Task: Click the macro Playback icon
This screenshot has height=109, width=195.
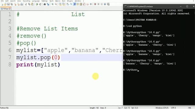Action: pos(102,4)
